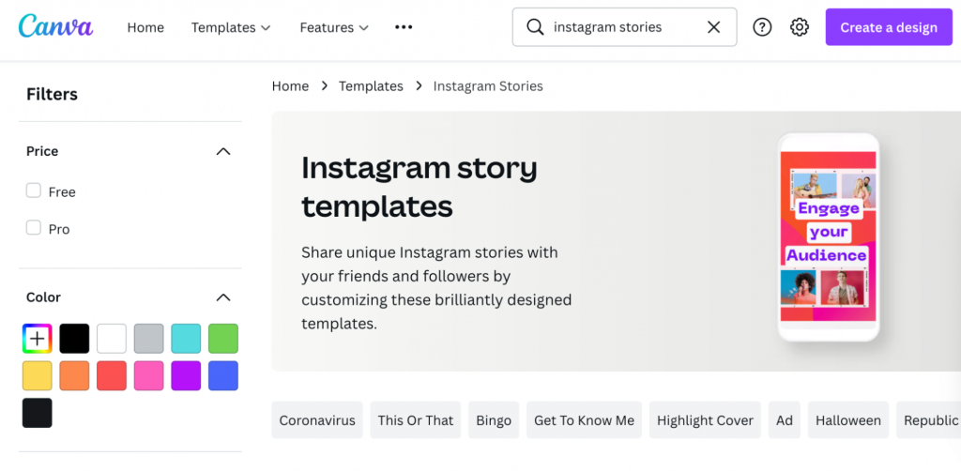This screenshot has width=961, height=471.
Task: Select the Highlight Cover category chip
Action: click(x=705, y=420)
